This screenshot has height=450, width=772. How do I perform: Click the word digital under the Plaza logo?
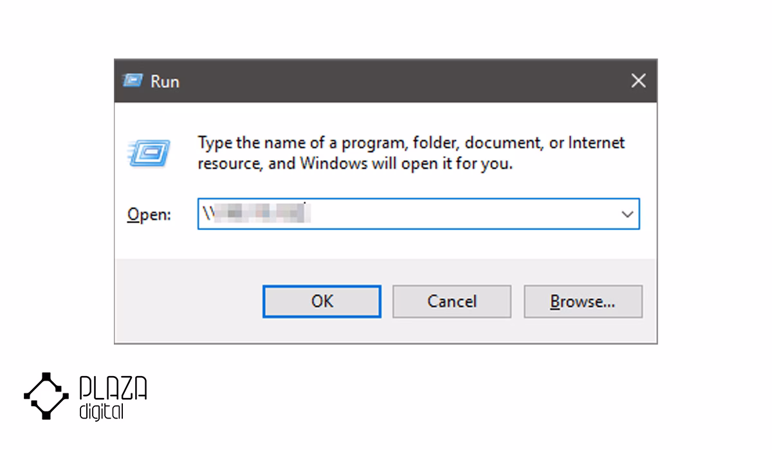click(101, 412)
